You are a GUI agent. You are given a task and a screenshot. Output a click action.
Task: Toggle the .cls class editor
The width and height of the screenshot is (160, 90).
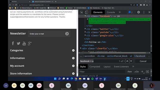click(x=136, y=72)
